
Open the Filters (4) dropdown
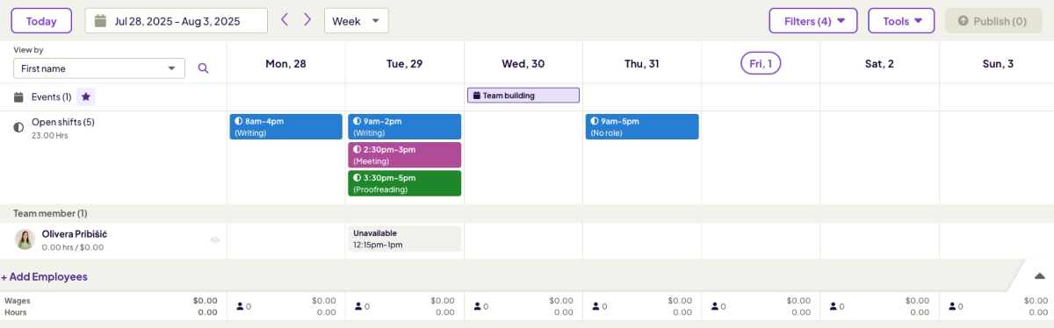[813, 20]
